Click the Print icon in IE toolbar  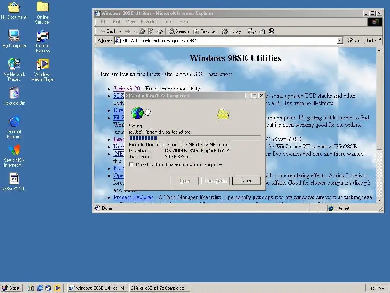[262, 31]
